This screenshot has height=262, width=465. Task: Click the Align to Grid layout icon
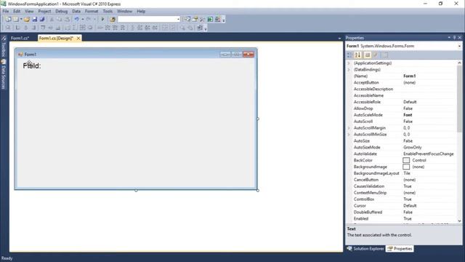click(8, 28)
